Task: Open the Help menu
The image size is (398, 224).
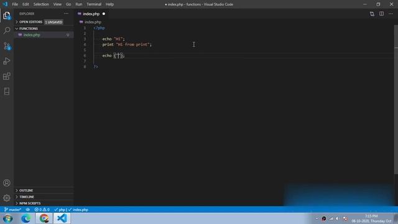Action: point(109,4)
